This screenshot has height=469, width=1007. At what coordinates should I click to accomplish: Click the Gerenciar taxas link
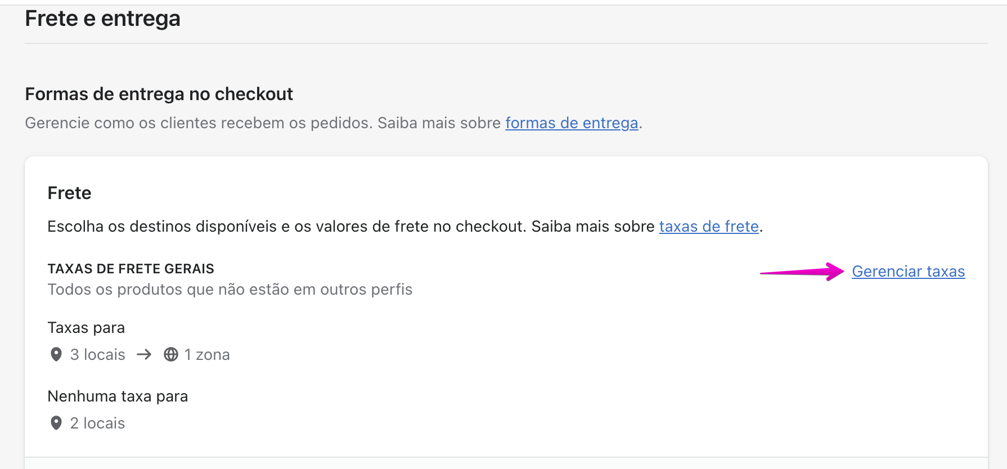pos(908,272)
